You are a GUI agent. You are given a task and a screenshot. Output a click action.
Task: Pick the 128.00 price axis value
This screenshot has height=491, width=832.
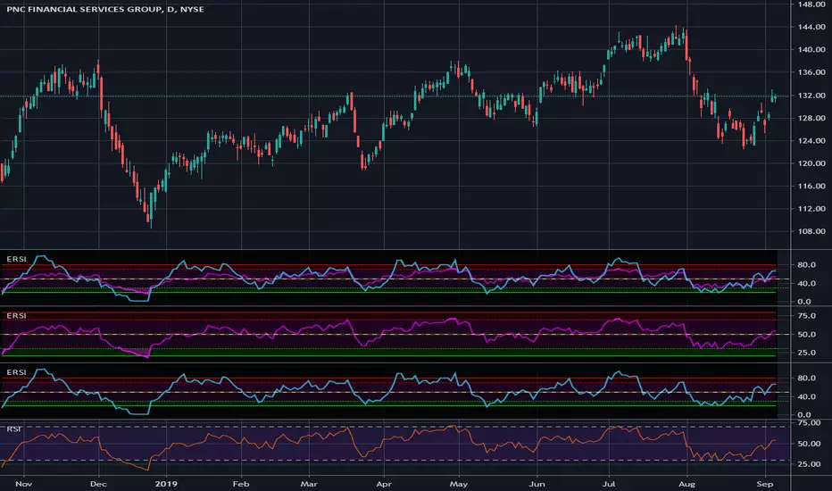point(811,118)
